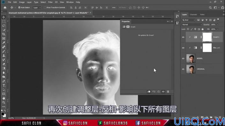225x126 pixels.
Task: Select the Horizontal Type tool
Action: tap(4, 85)
